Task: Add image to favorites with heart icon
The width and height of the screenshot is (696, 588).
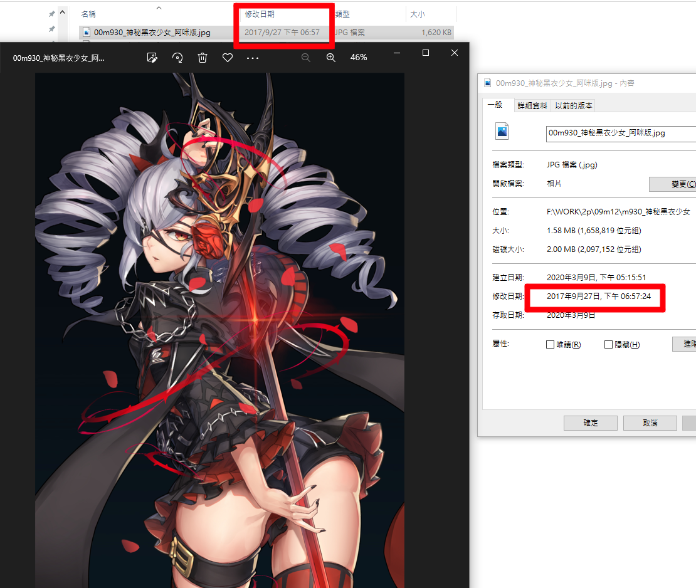Action: click(x=228, y=58)
